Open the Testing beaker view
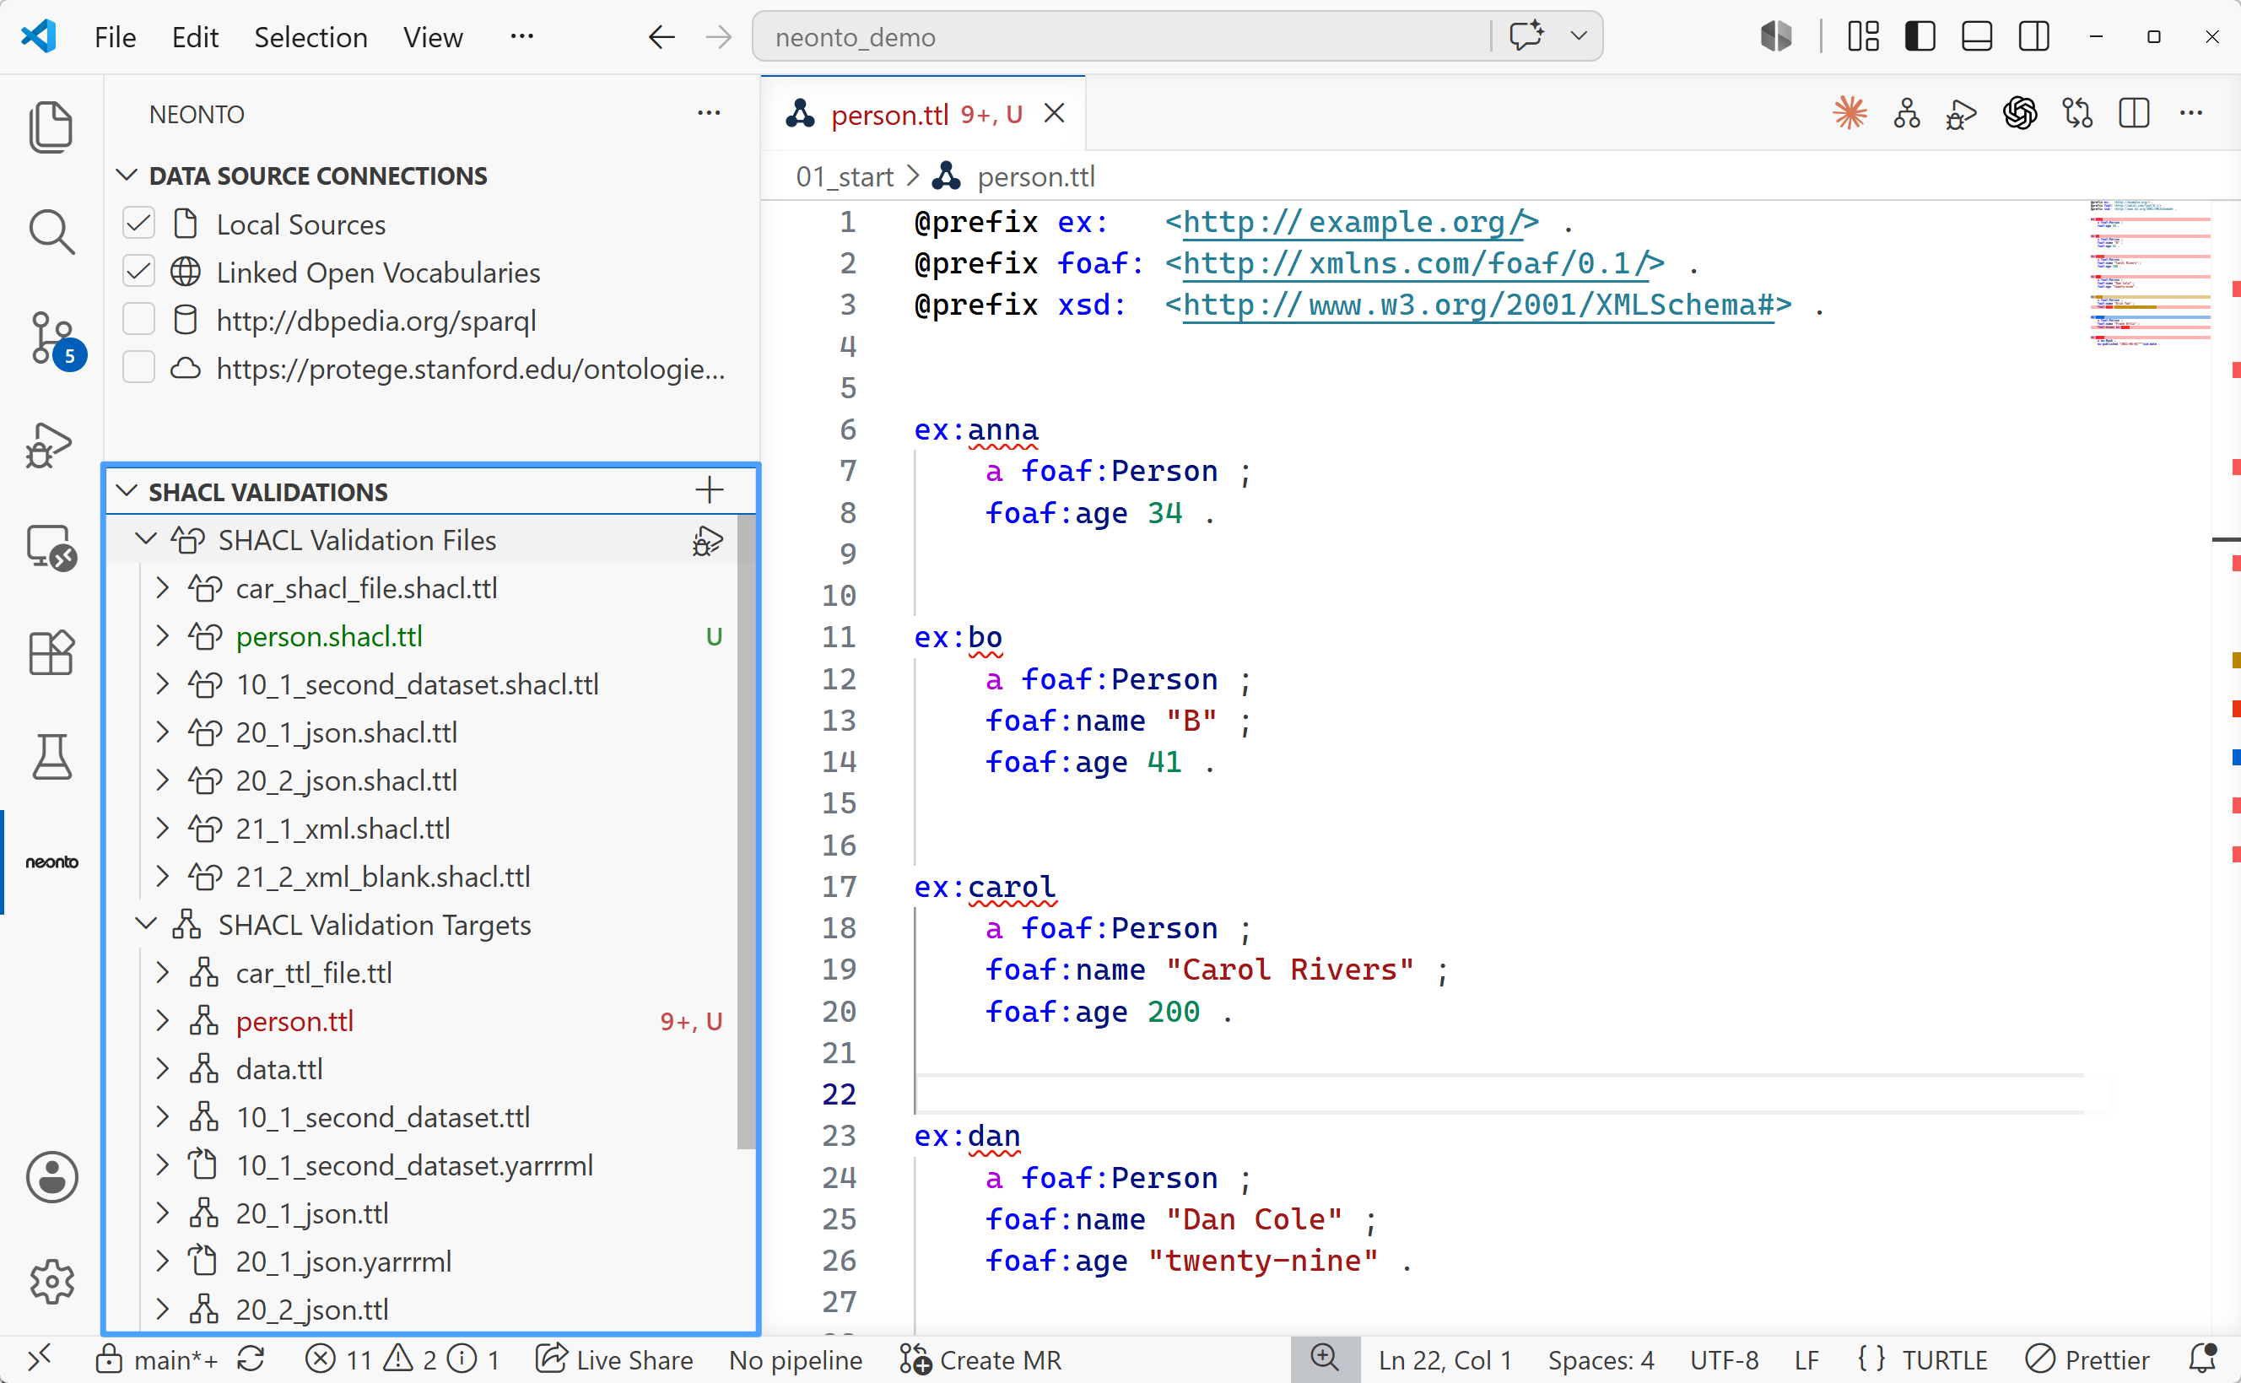 click(51, 758)
